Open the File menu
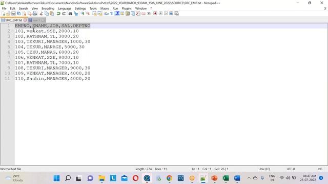328x184 pixels. pyautogui.click(x=4, y=8)
